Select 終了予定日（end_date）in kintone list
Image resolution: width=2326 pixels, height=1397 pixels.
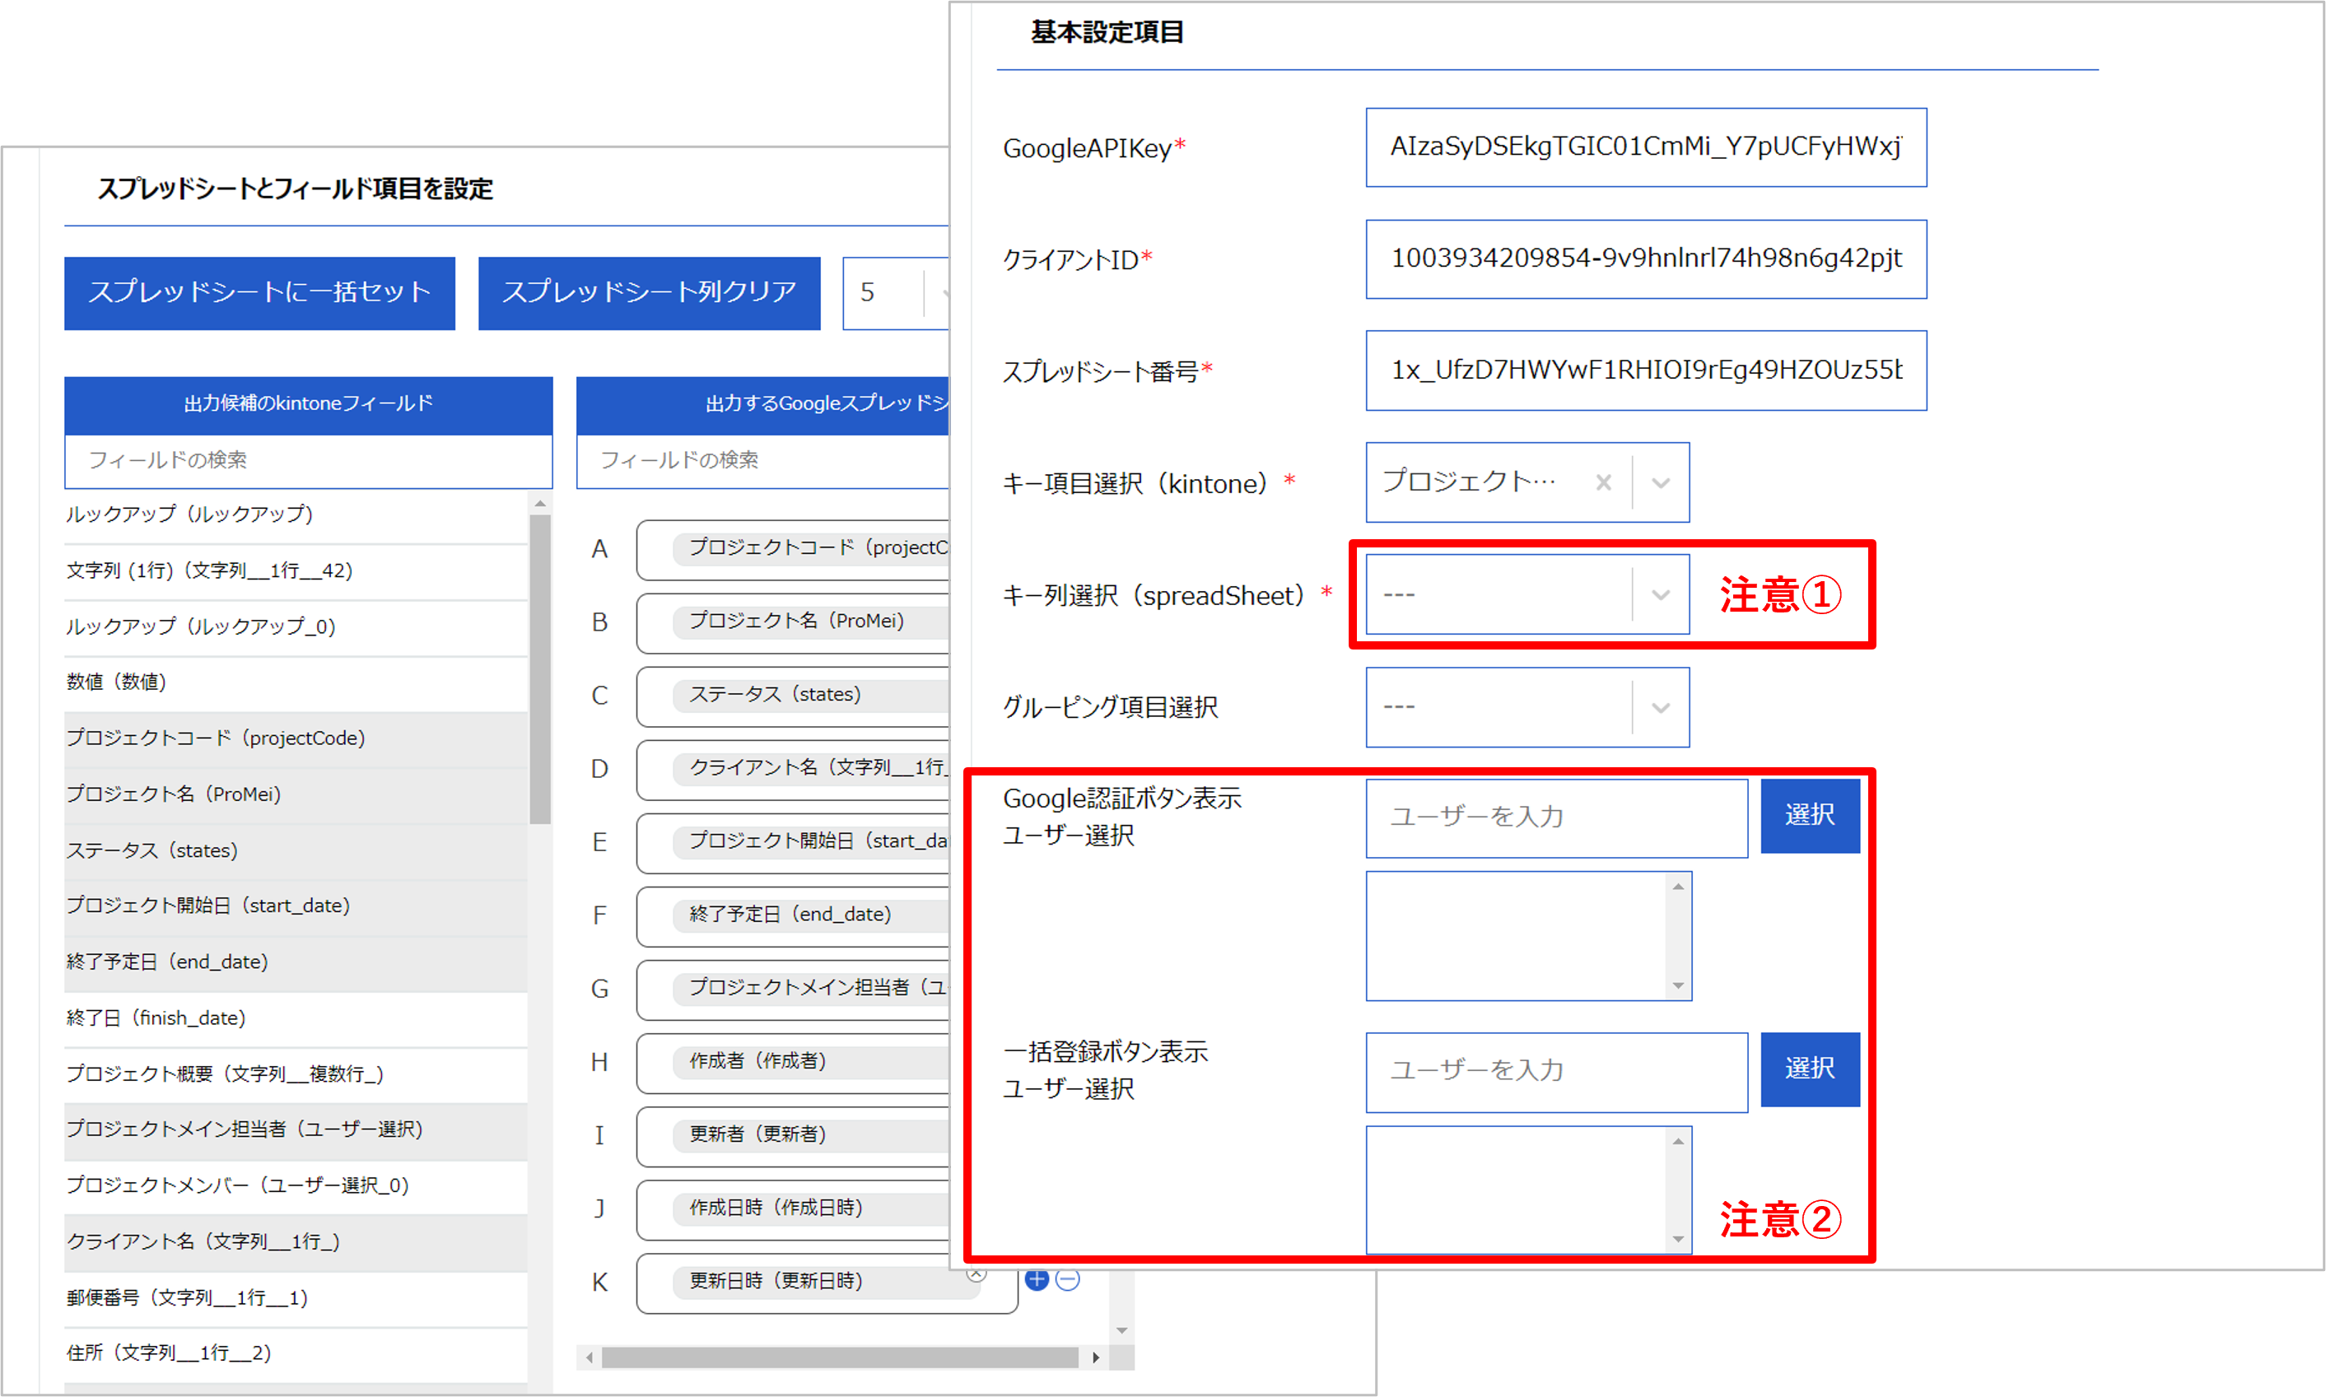point(296,962)
